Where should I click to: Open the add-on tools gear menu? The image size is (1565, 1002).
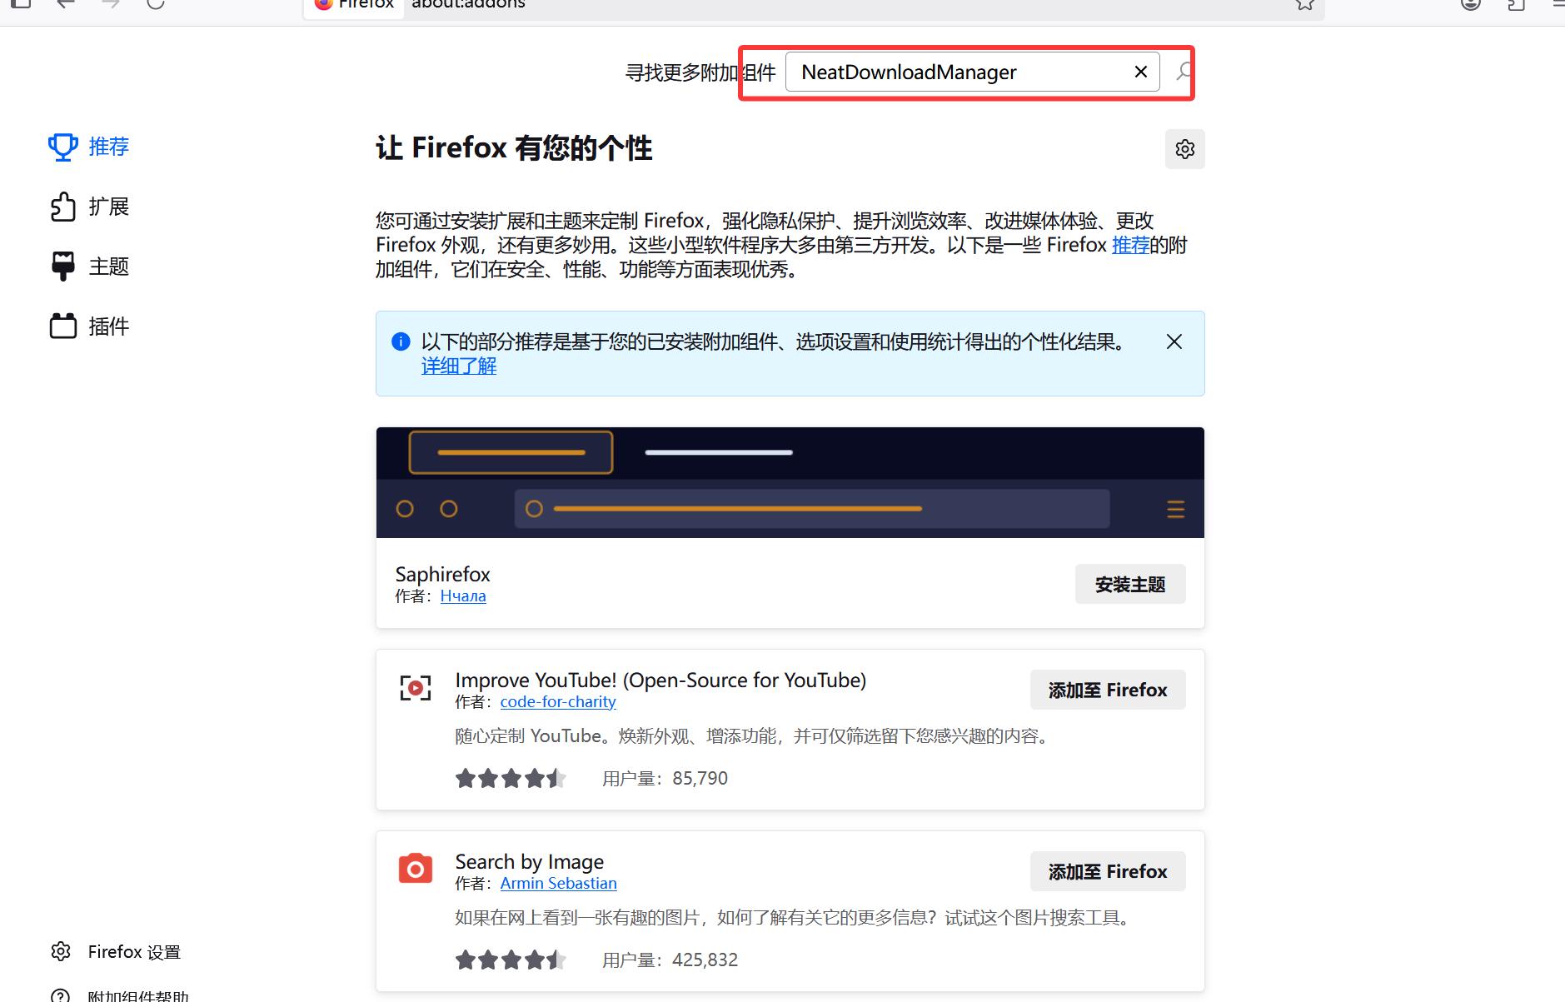[x=1184, y=149]
